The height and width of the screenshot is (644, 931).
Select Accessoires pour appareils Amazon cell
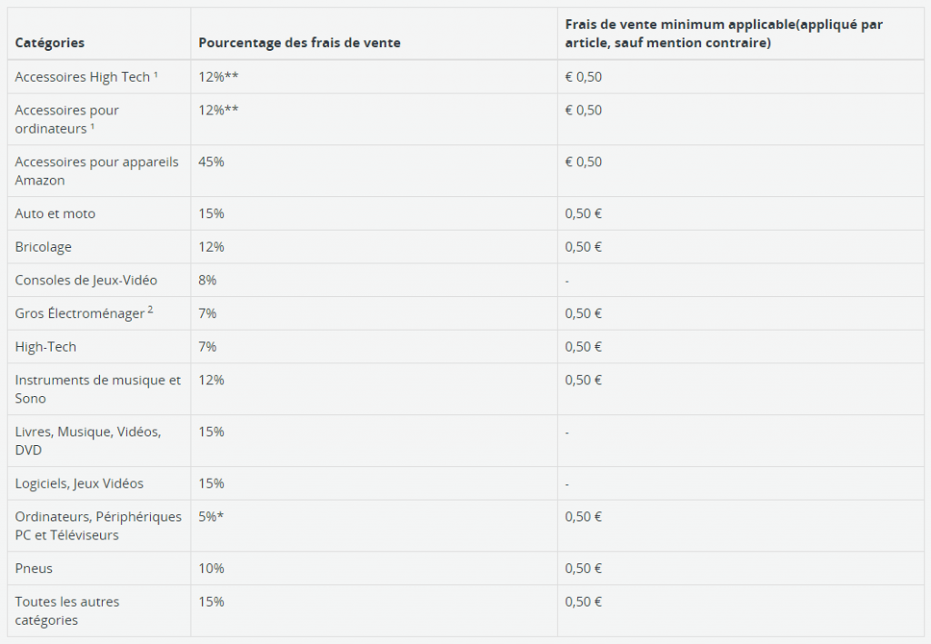pos(96,171)
